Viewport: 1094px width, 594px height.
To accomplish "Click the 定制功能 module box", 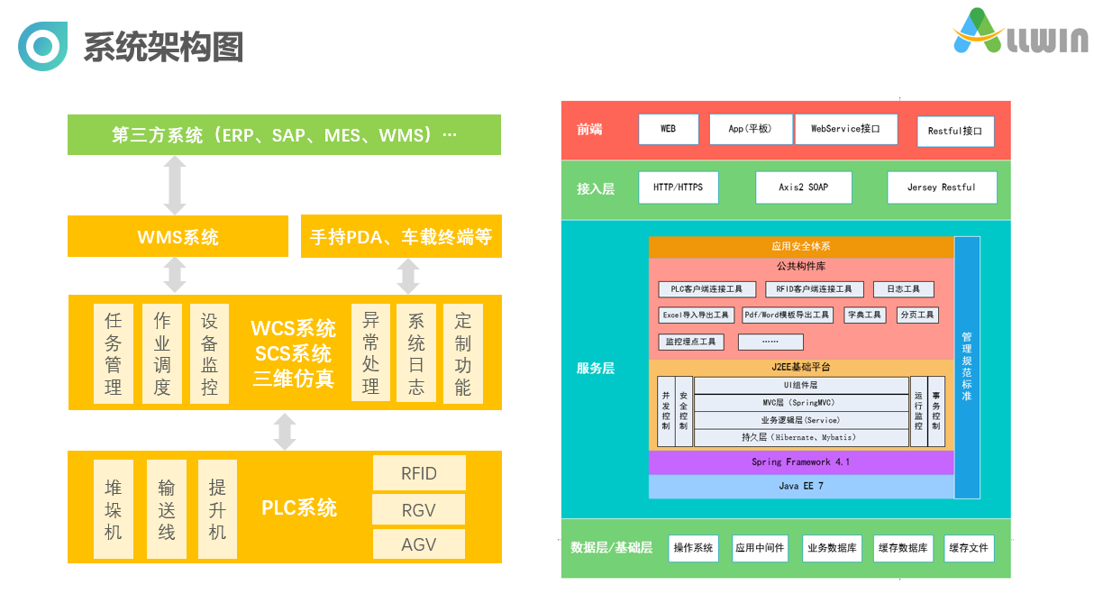I will click(463, 353).
